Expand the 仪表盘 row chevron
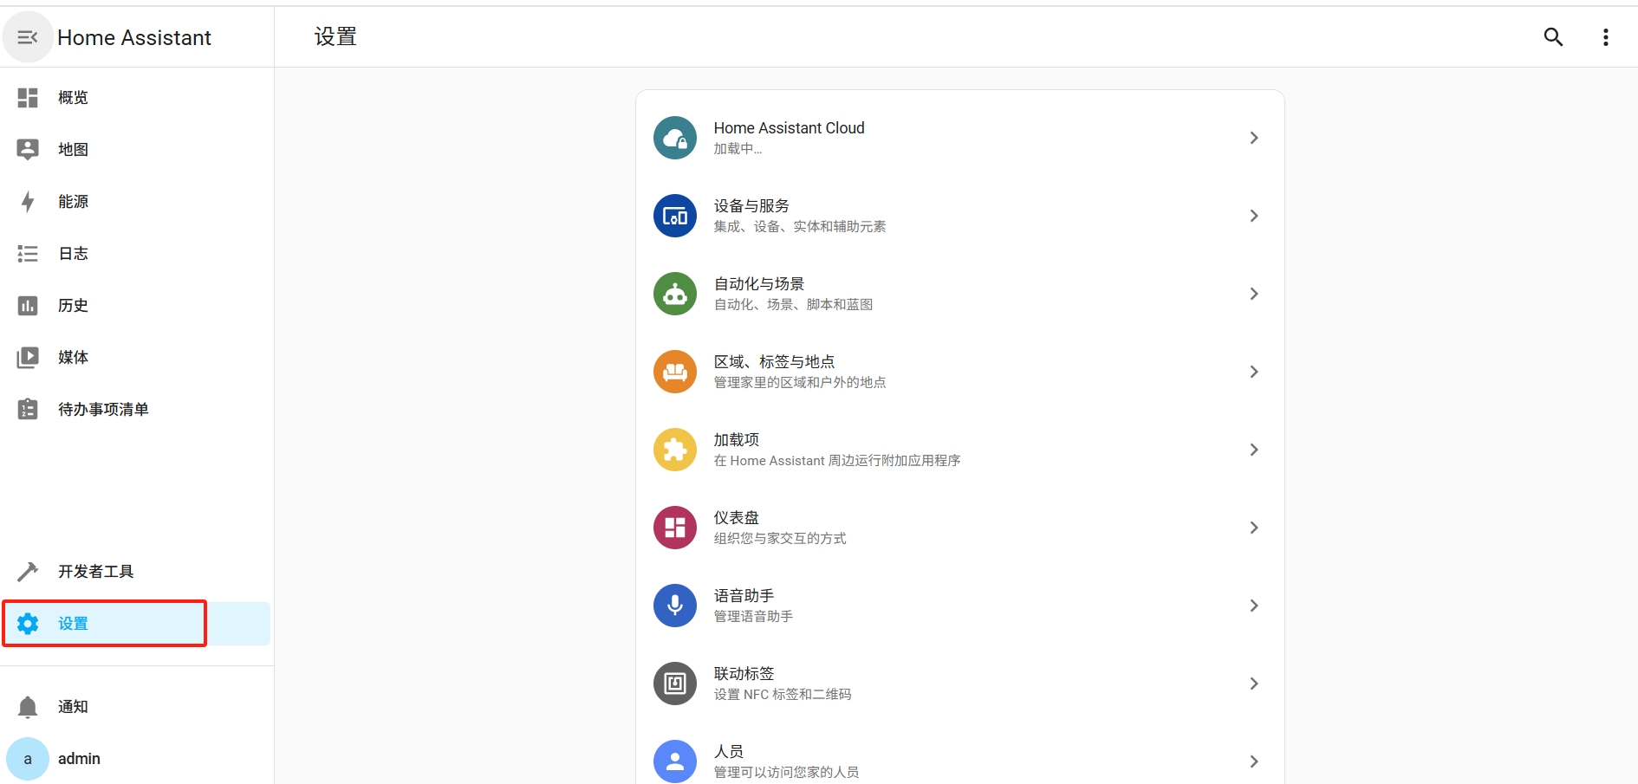The width and height of the screenshot is (1638, 784). (x=1254, y=528)
